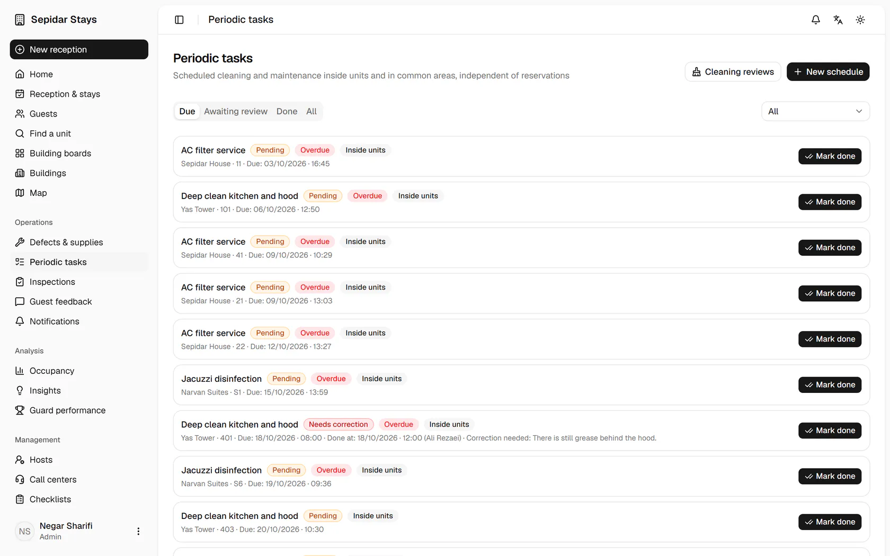Click Checklists clipboard icon

point(20,499)
